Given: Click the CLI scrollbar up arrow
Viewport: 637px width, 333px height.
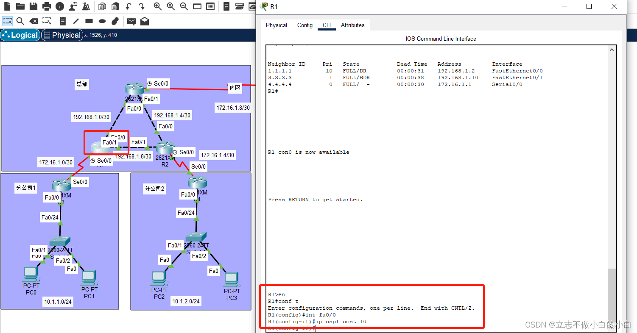Looking at the screenshot, I should coord(612,50).
